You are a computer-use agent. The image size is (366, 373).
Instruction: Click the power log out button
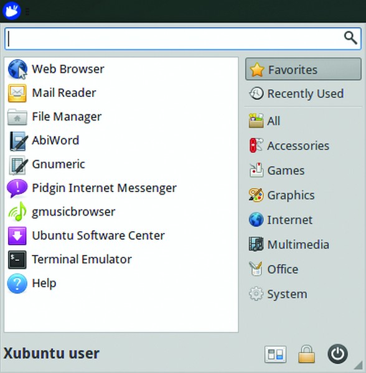coord(337,354)
